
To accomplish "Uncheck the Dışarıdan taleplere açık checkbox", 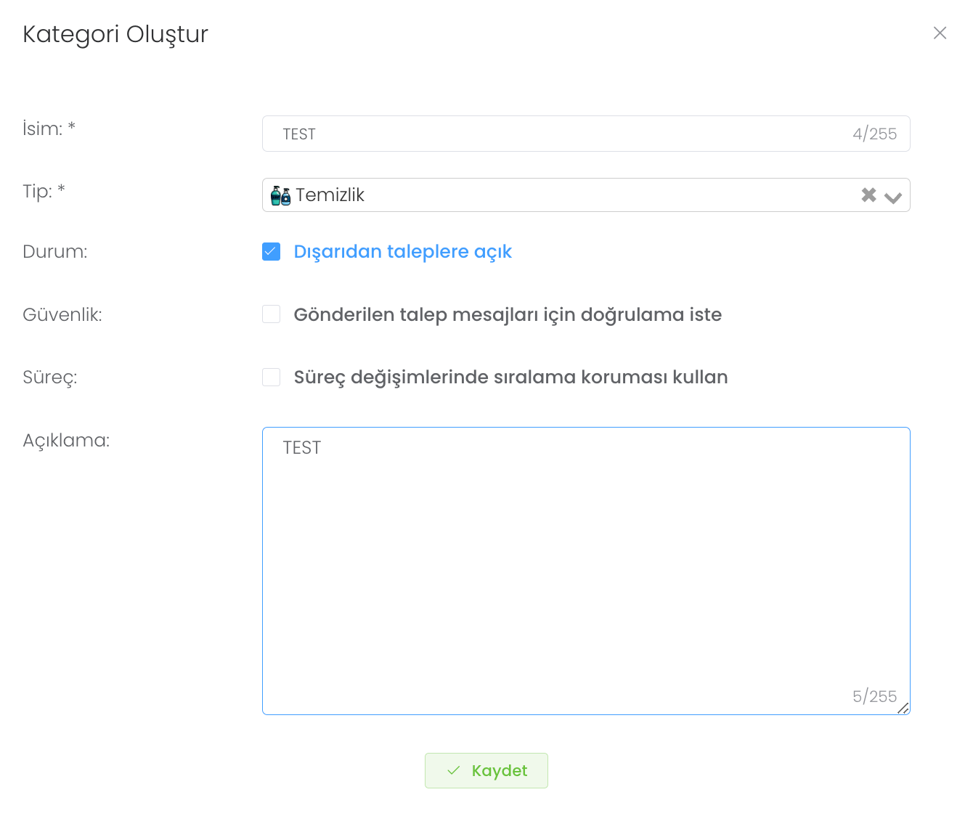I will click(x=272, y=252).
